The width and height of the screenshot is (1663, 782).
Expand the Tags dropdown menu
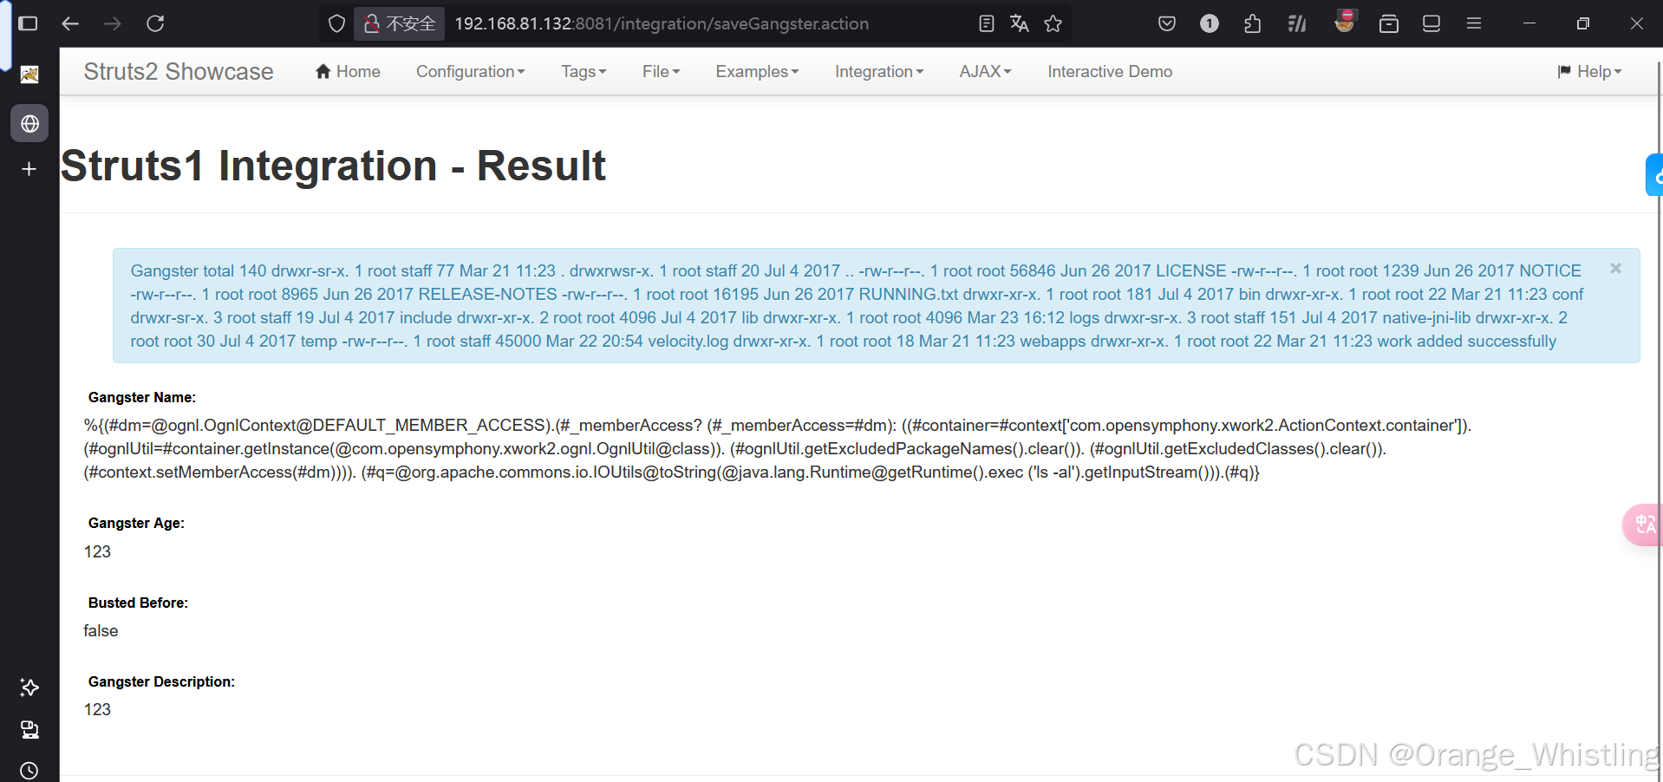tap(584, 72)
